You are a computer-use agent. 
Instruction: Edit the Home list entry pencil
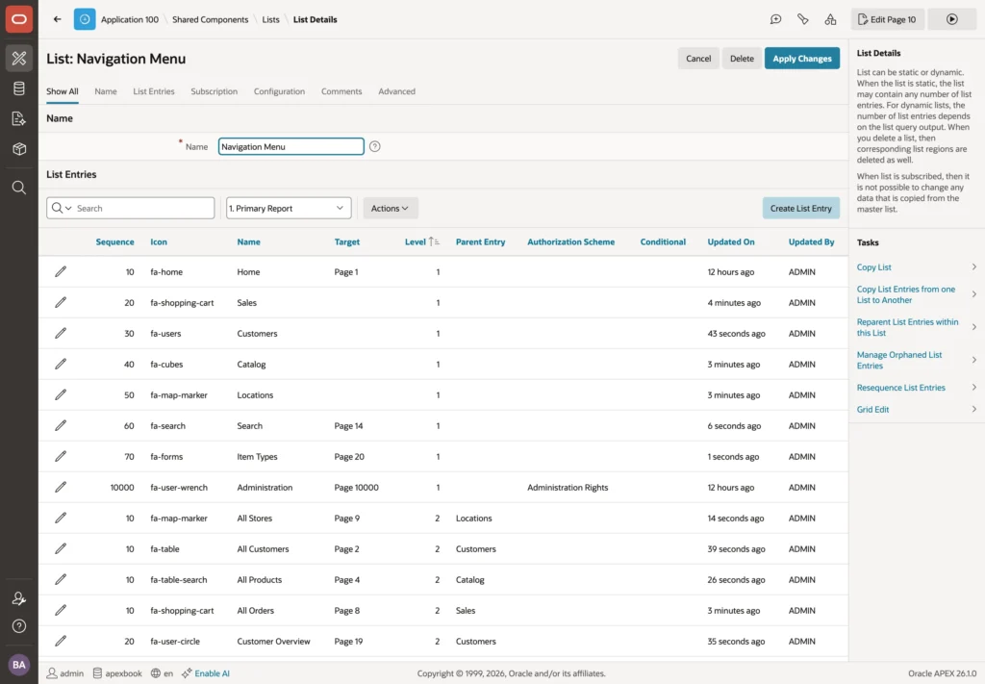click(61, 272)
